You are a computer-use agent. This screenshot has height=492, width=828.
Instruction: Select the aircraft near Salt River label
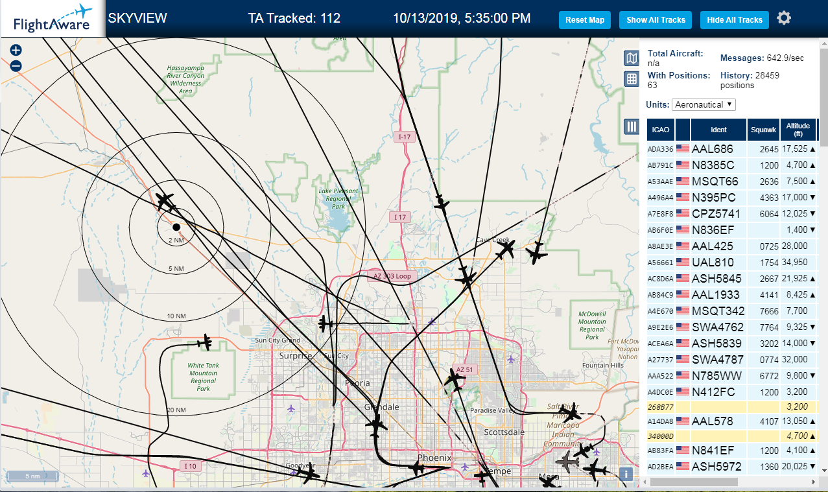(571, 412)
